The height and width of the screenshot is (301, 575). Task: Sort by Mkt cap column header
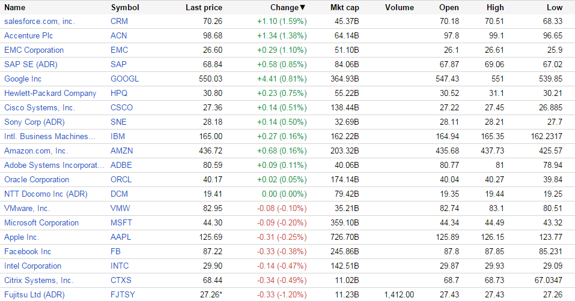click(344, 8)
